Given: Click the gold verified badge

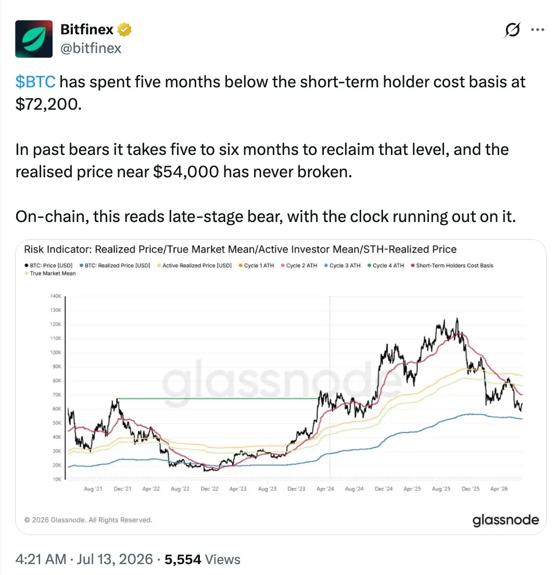Looking at the screenshot, I should point(124,30).
